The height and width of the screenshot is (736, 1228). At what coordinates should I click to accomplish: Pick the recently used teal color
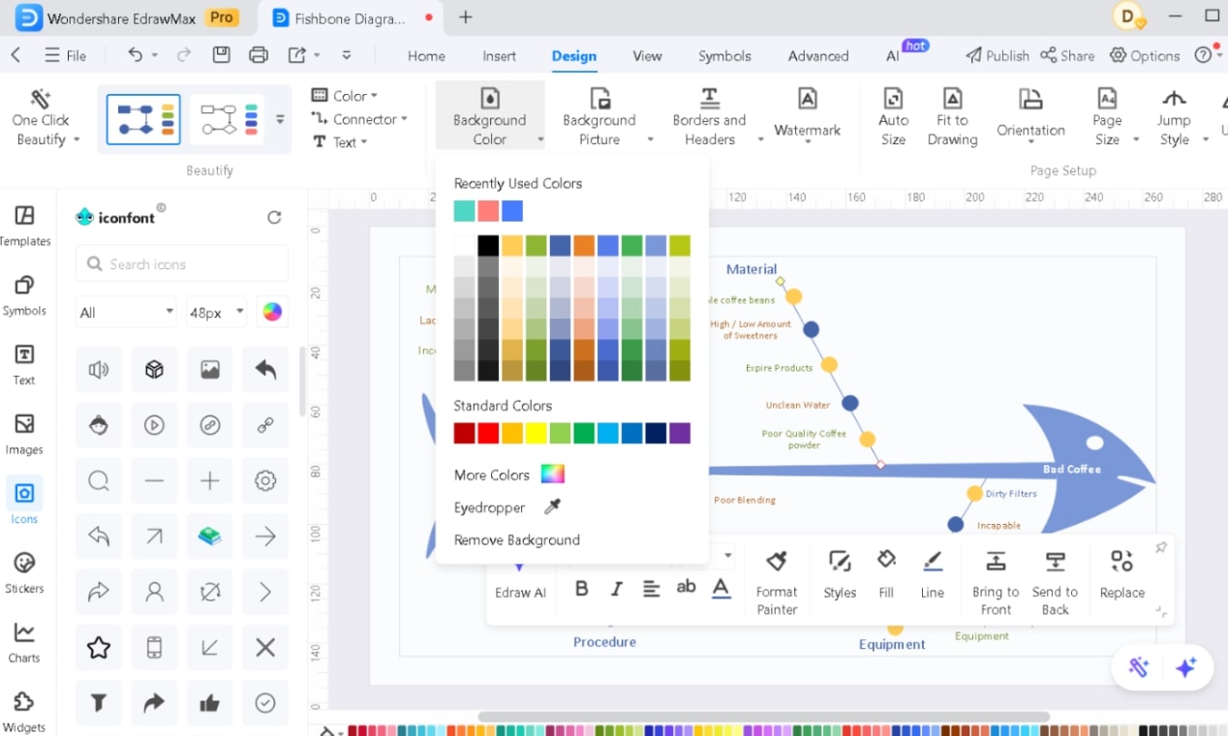point(464,210)
